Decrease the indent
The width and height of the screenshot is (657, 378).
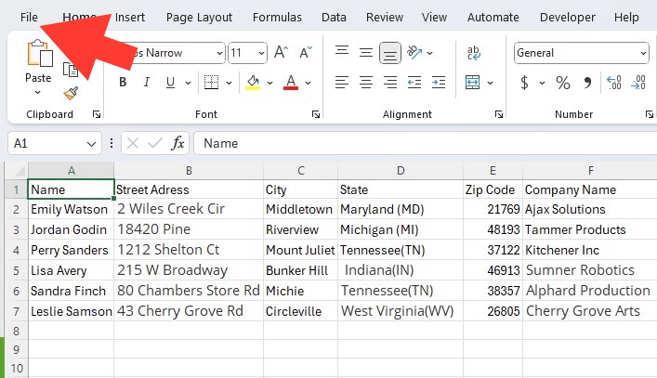click(414, 83)
